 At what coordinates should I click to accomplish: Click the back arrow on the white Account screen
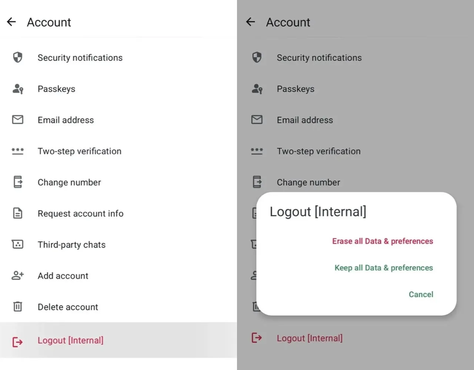click(11, 22)
